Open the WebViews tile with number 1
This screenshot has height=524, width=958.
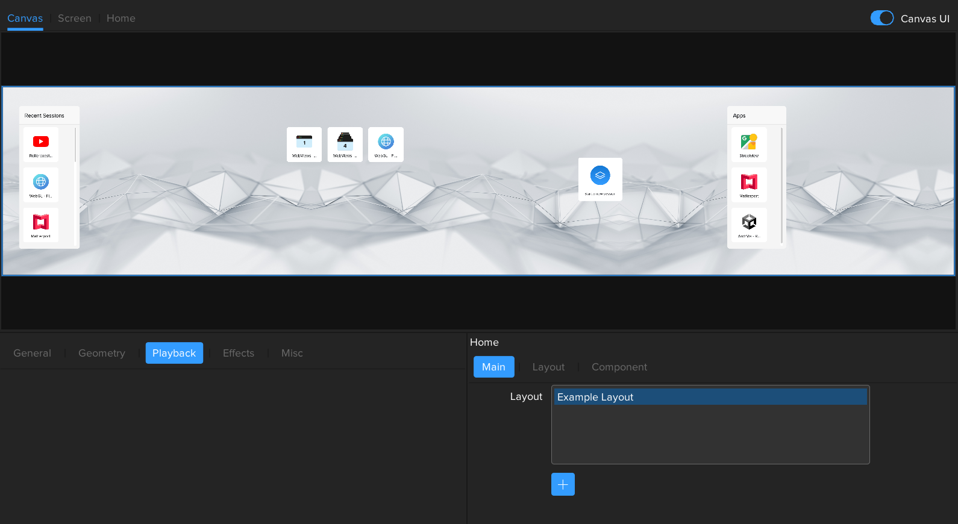(x=304, y=145)
